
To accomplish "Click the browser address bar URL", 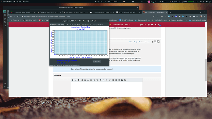I will [x=47, y=16].
